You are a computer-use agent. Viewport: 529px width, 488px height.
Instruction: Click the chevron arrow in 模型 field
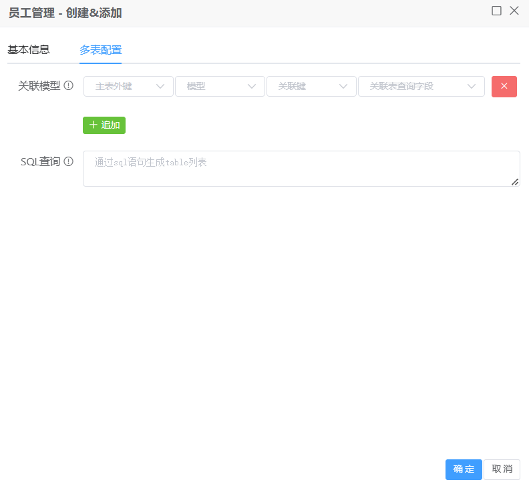(252, 87)
